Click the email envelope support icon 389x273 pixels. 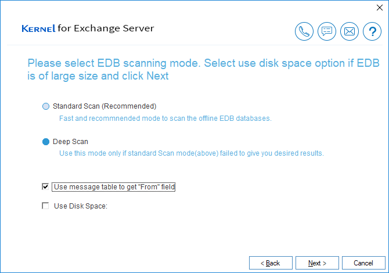point(350,31)
